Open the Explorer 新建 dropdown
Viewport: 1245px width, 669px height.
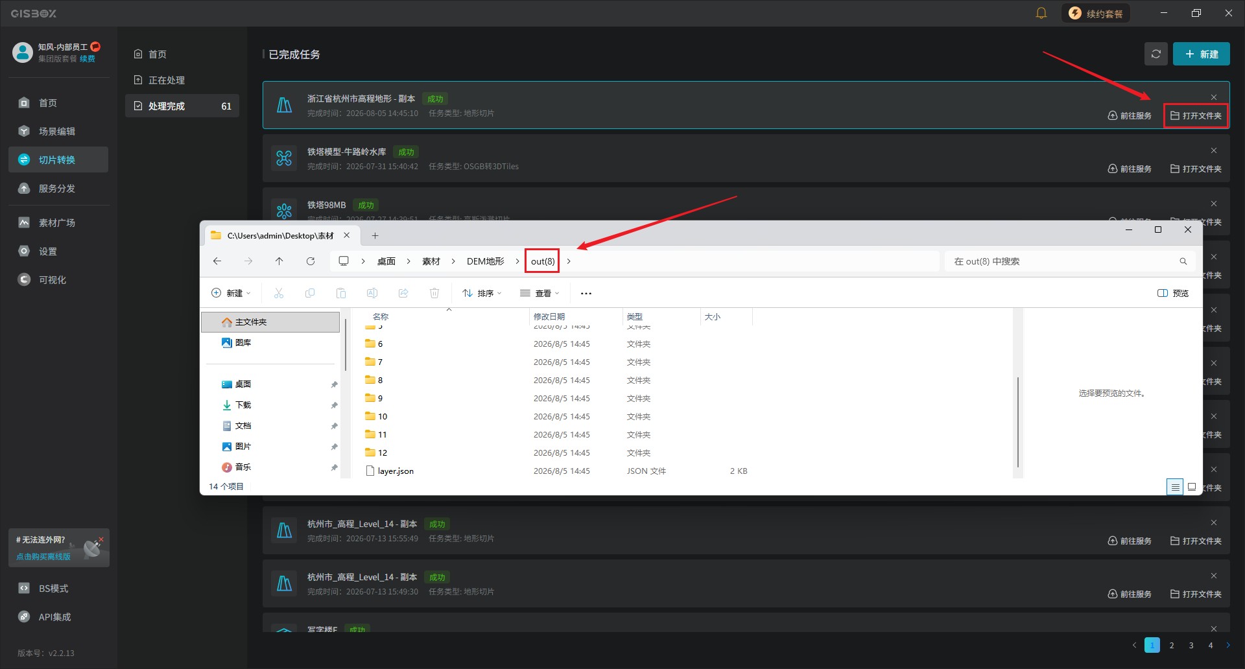[231, 293]
